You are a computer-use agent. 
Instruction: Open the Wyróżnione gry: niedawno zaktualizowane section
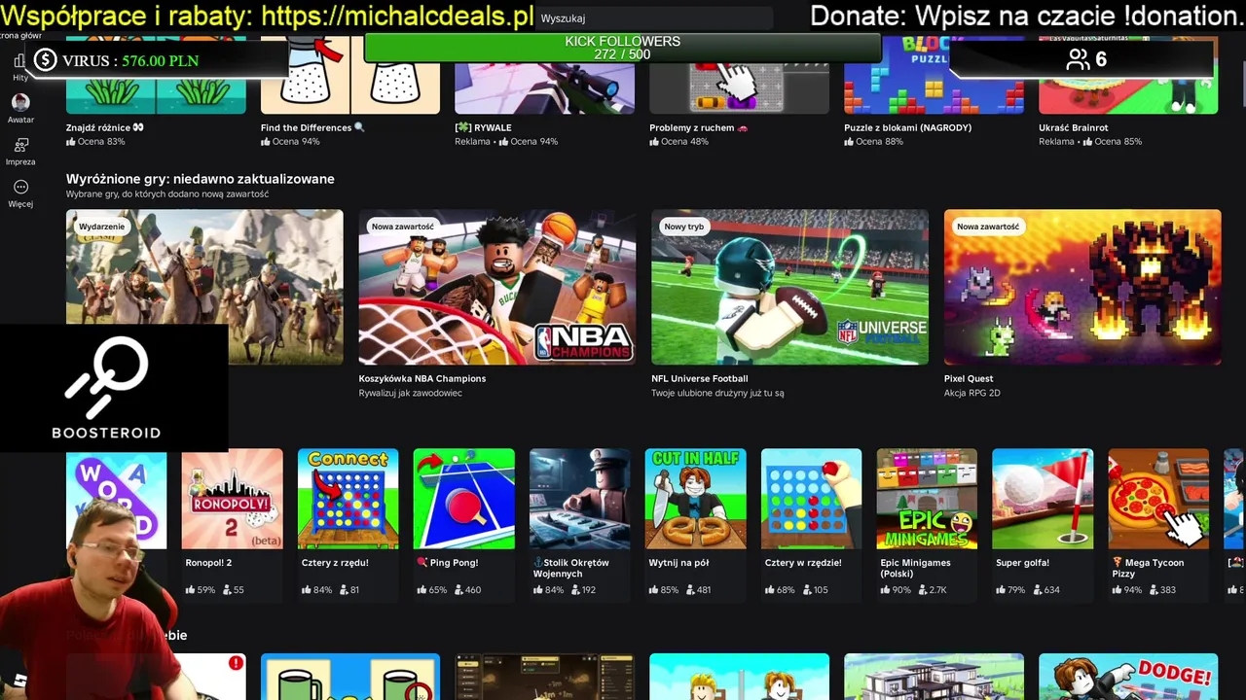tap(200, 179)
